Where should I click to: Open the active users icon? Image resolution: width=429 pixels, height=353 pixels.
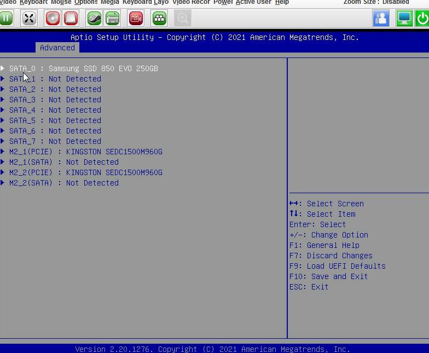click(x=381, y=19)
